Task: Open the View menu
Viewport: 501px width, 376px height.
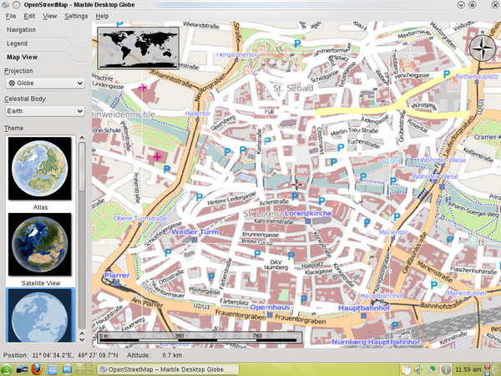Action: [49, 16]
